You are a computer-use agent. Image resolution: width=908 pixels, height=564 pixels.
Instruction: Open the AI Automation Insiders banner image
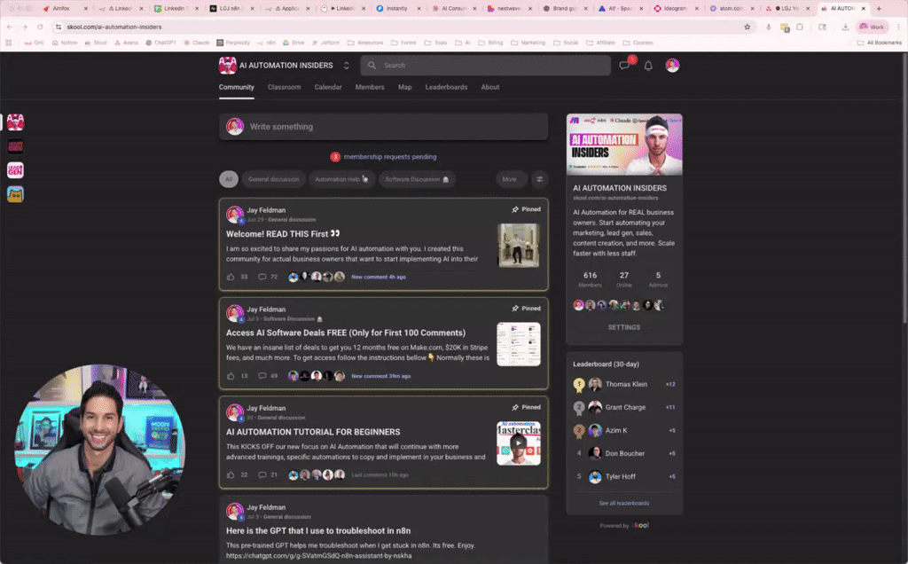tap(624, 145)
